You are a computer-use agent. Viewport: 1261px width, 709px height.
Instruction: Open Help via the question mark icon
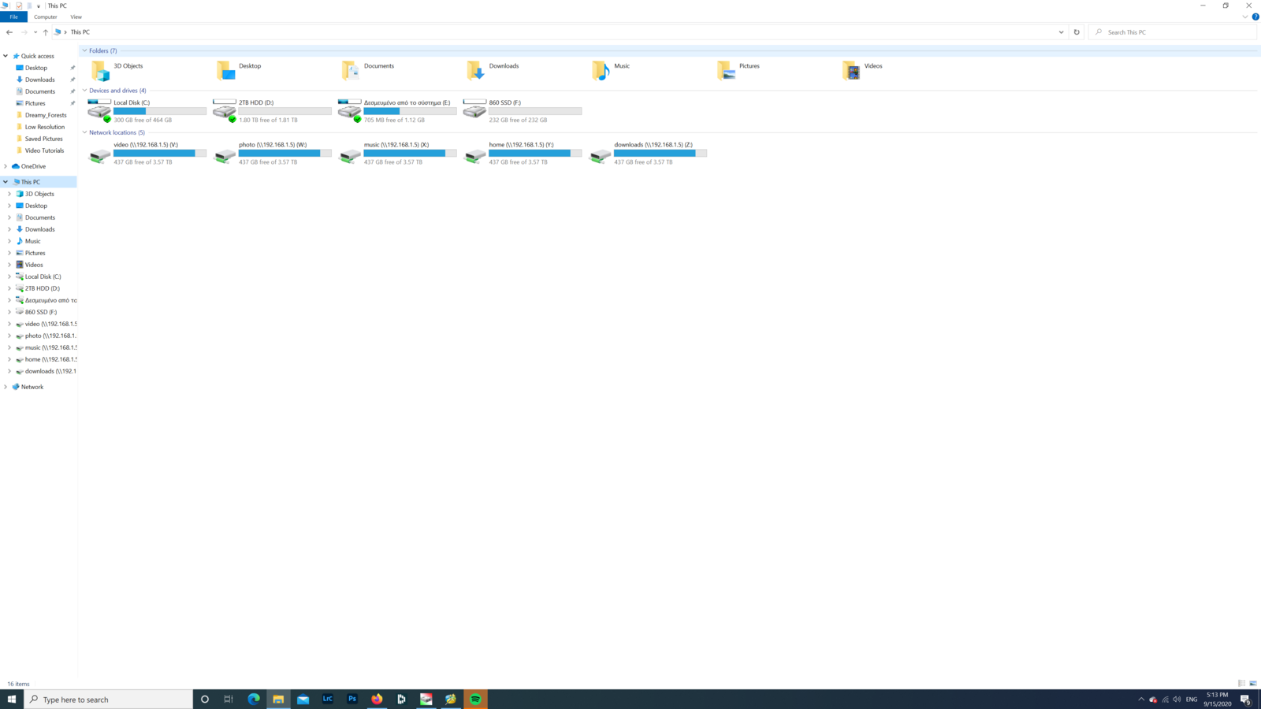coord(1255,17)
